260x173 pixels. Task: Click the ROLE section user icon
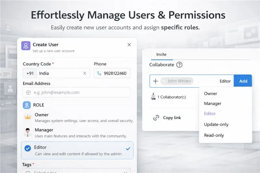26,105
